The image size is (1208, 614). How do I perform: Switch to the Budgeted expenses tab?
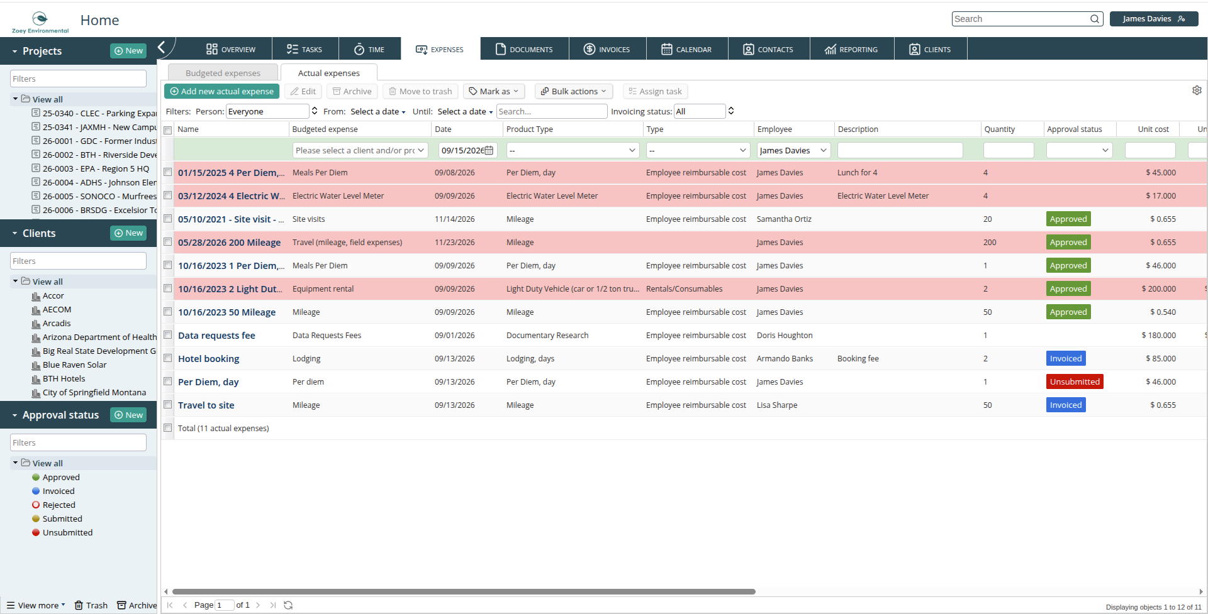(x=223, y=73)
